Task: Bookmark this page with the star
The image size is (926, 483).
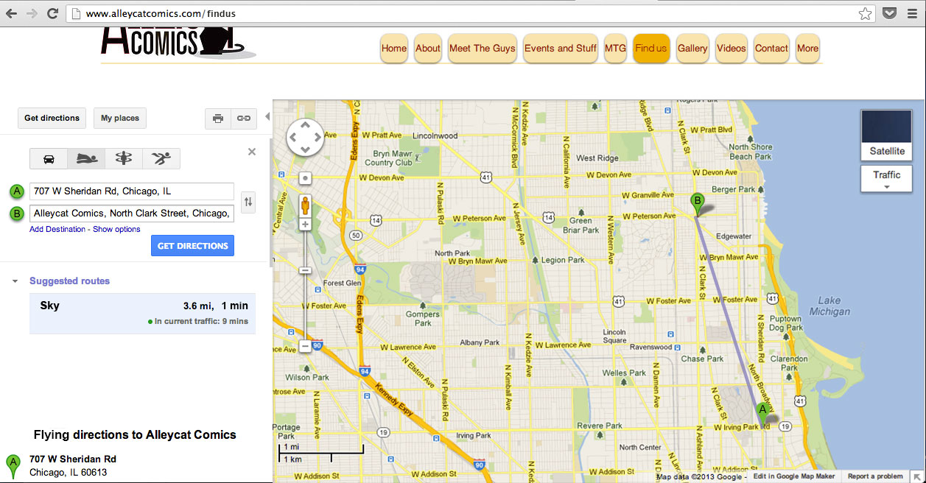Action: tap(865, 13)
